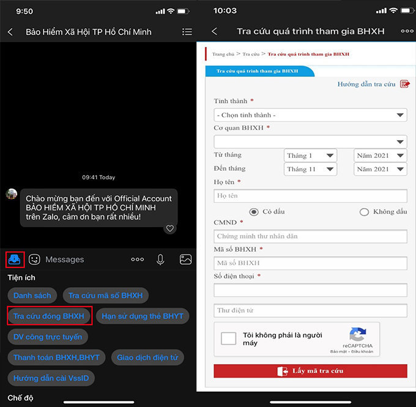Image resolution: width=416 pixels, height=407 pixels.
Task: Select the Không dấu radio button
Action: coord(364,212)
